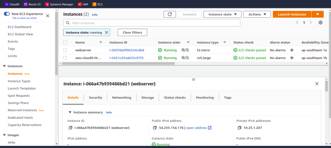
Task: Open instance link i-0451c83aab52c97f2
Action: pyautogui.click(x=126, y=58)
